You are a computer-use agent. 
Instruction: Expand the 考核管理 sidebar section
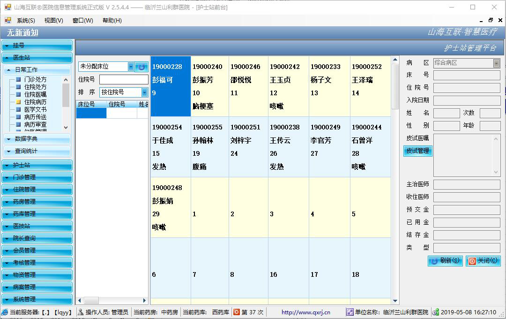(x=37, y=263)
